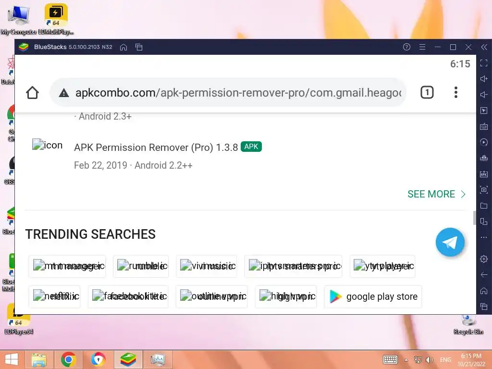
Task: Select the outline vpn trending search
Action: point(212,296)
